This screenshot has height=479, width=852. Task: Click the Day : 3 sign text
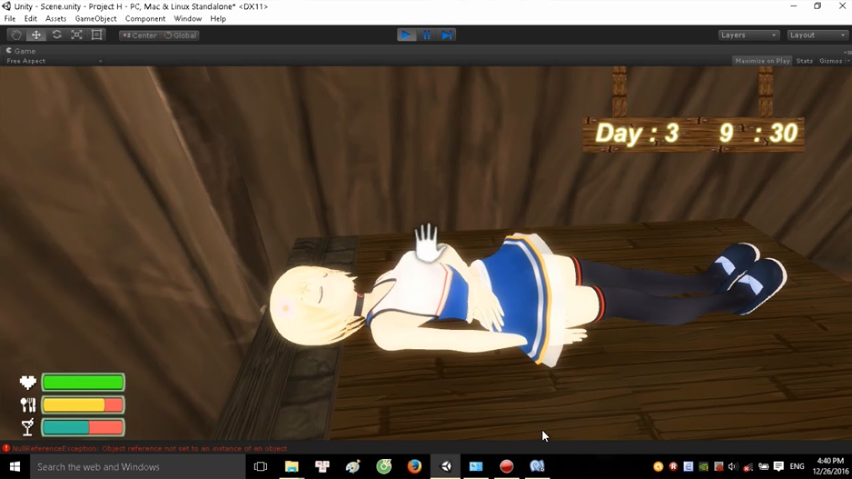637,134
